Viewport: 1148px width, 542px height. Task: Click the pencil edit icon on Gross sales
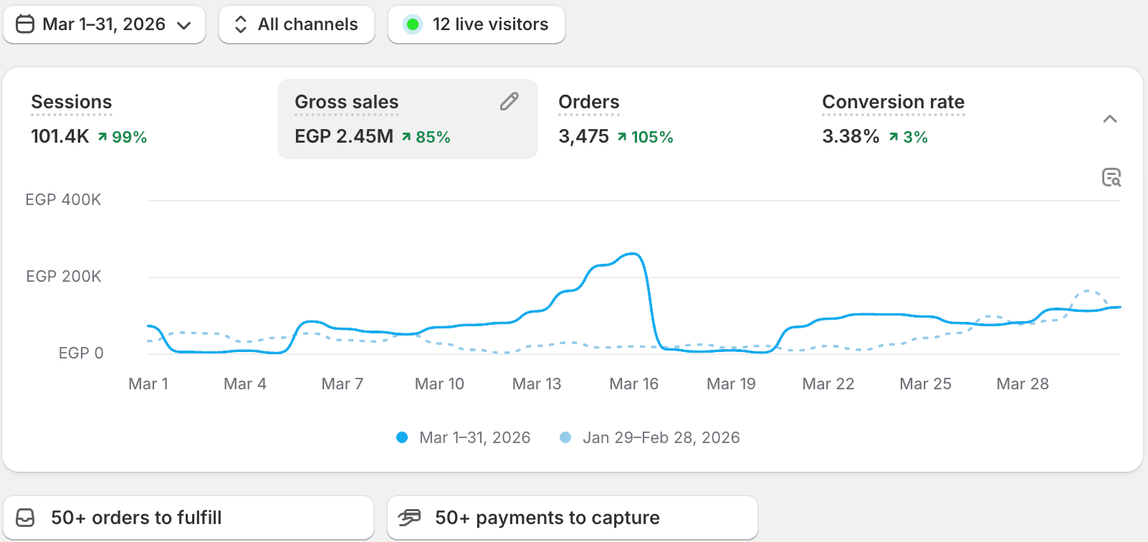click(x=509, y=102)
